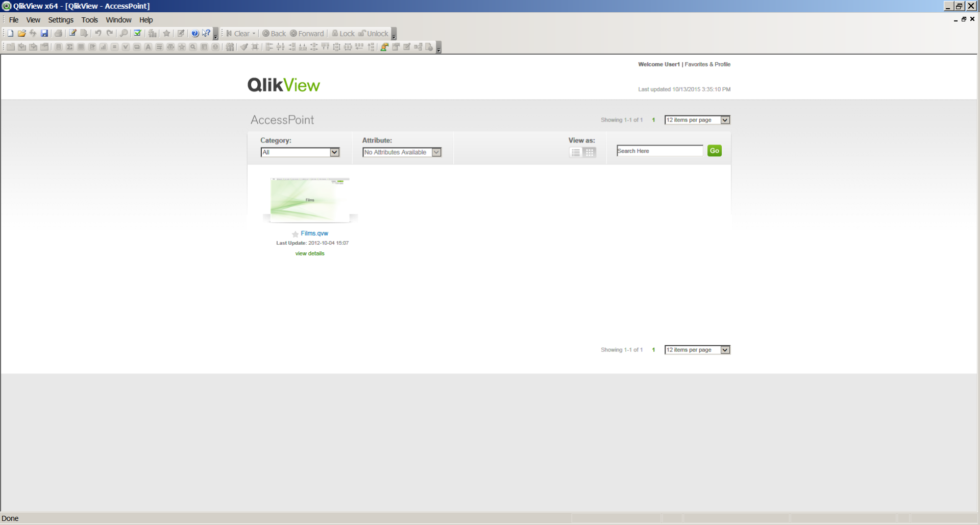Open the Edit Script toolbar icon
This screenshot has width=980, height=525.
coord(72,33)
